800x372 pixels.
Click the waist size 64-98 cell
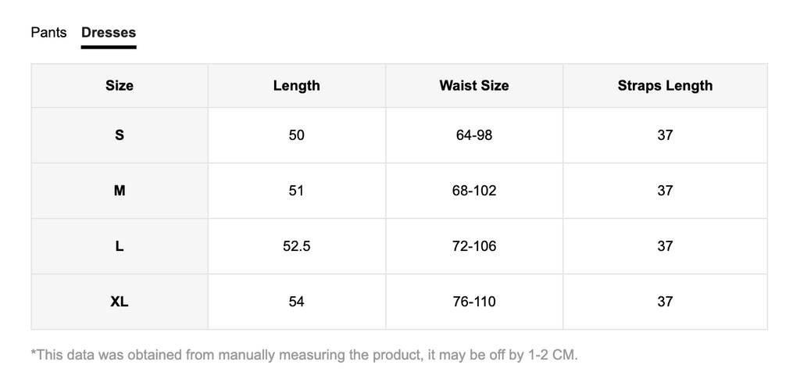click(x=473, y=135)
